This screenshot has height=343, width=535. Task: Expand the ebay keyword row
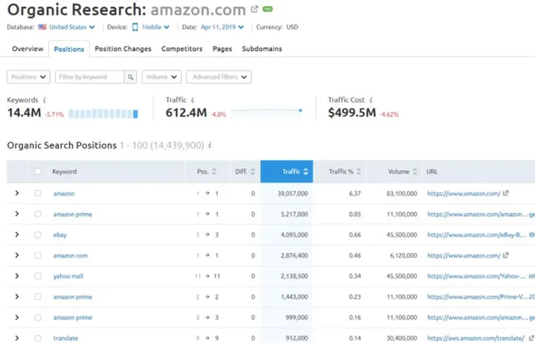tap(16, 235)
